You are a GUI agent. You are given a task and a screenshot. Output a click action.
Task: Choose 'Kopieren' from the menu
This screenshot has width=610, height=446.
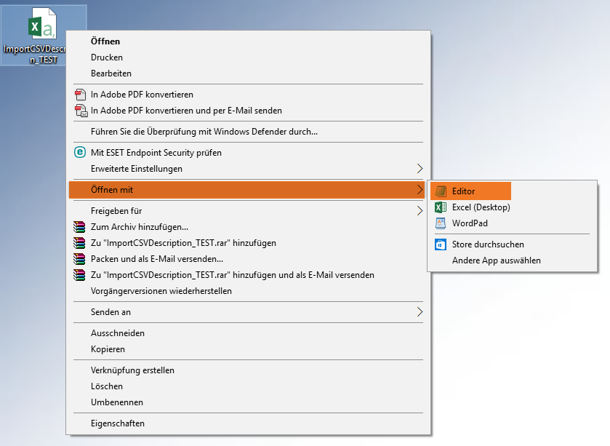249,349
